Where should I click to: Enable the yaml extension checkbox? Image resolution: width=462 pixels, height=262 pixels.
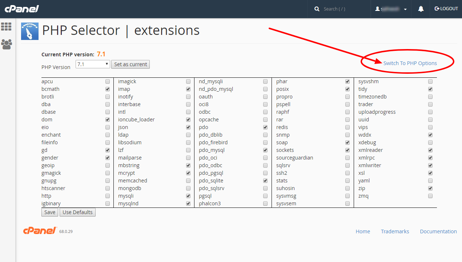(x=430, y=181)
